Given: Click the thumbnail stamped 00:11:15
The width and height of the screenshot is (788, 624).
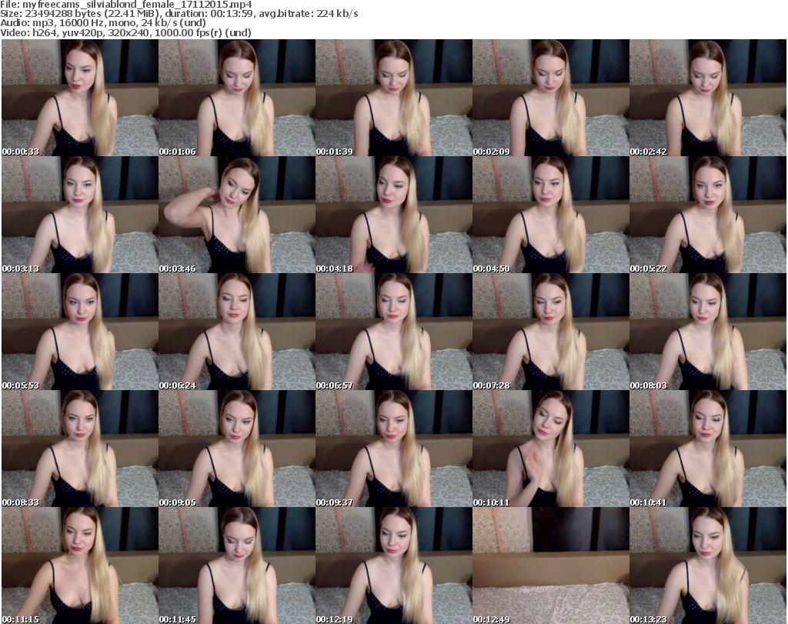Looking at the screenshot, I should tap(80, 566).
